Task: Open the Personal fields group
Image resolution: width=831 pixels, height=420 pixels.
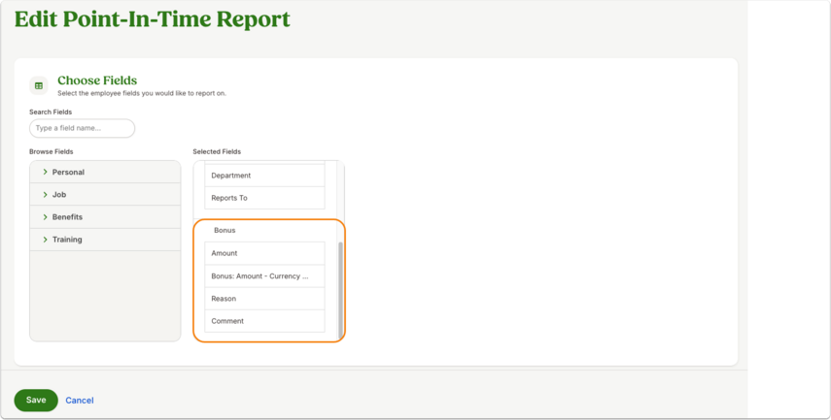Action: pyautogui.click(x=105, y=172)
